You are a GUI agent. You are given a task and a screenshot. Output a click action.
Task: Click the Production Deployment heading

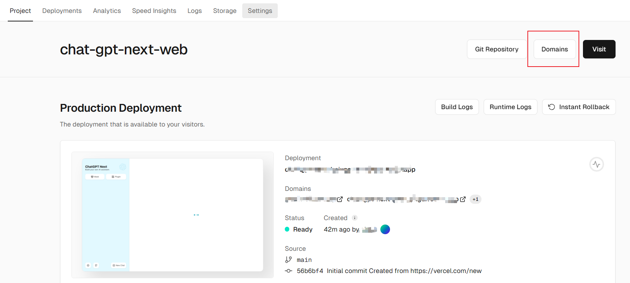pyautogui.click(x=121, y=108)
